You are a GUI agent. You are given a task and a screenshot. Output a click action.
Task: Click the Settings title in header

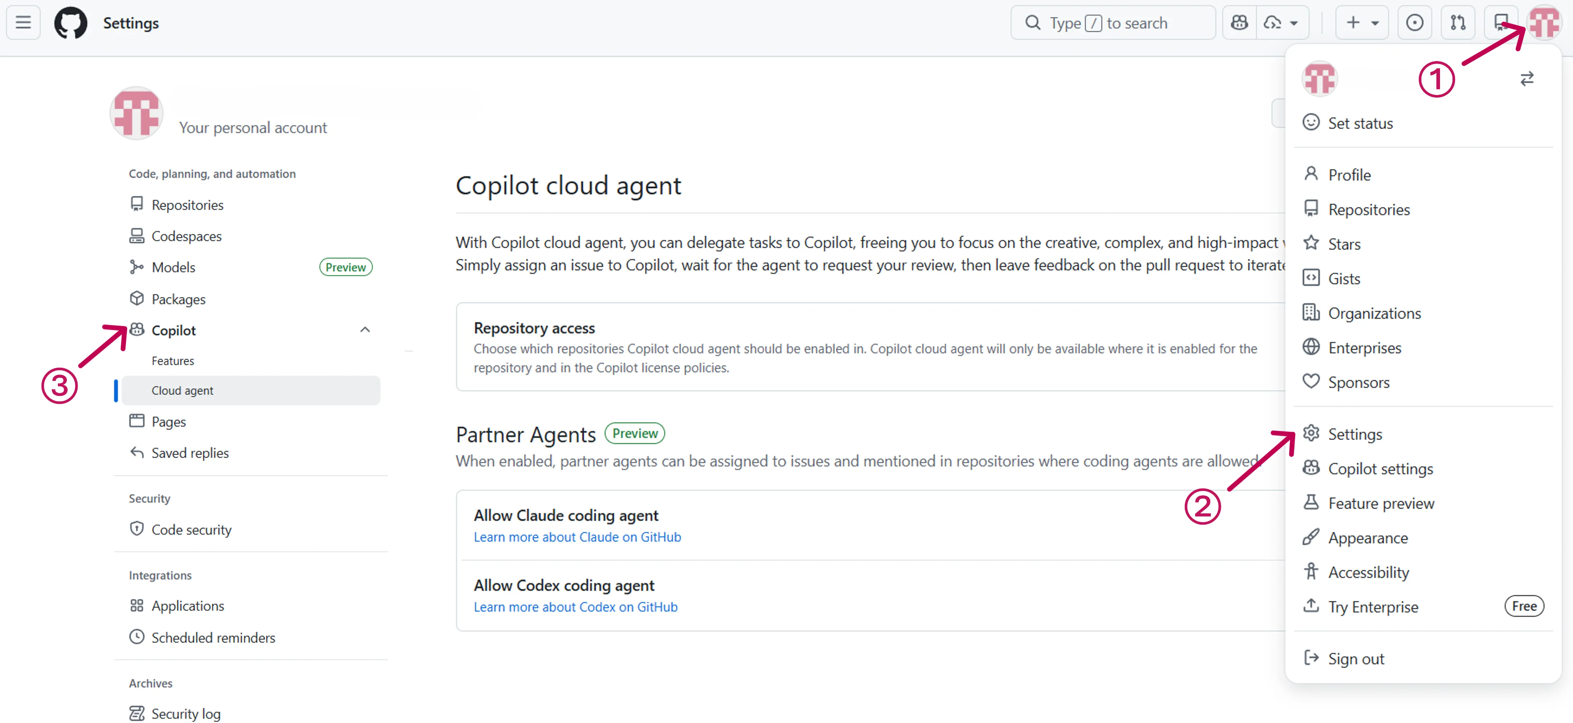pyautogui.click(x=131, y=23)
